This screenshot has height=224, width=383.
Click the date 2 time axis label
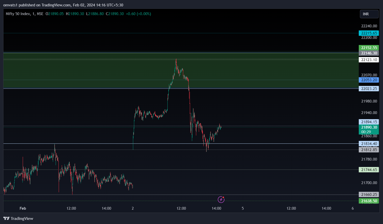click(x=133, y=208)
